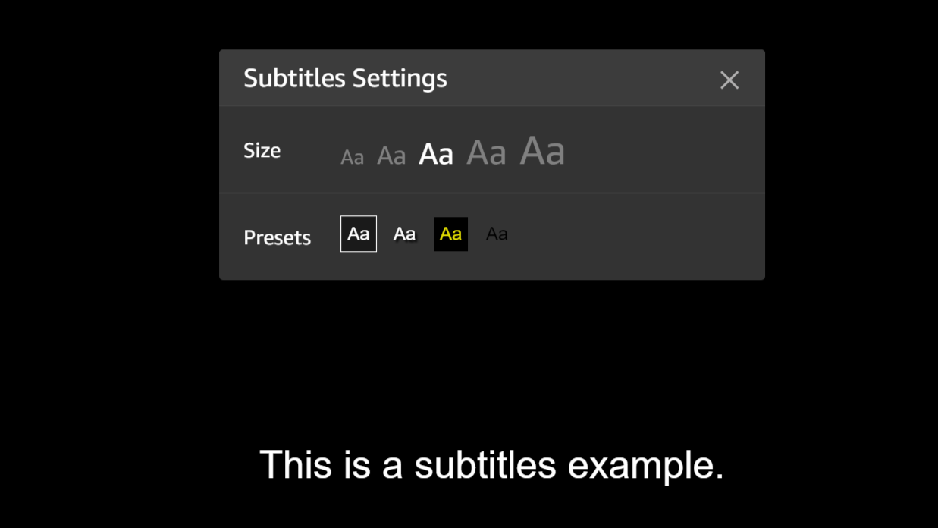The height and width of the screenshot is (528, 938).
Task: Select the medium highlighted subtitle size
Action: (436, 154)
